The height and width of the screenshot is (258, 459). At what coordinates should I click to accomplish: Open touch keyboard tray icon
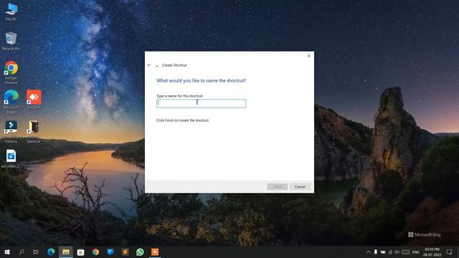coord(405,252)
